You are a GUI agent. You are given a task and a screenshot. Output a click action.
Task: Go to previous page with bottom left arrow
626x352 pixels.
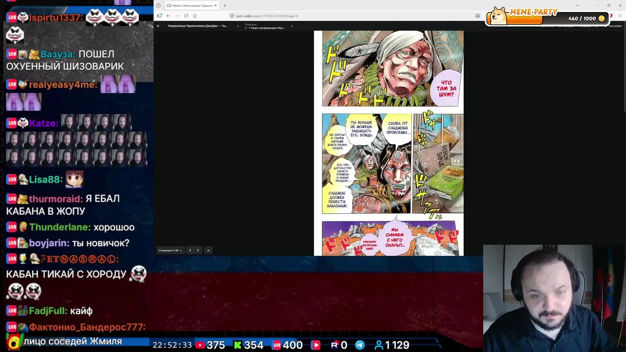(190, 250)
